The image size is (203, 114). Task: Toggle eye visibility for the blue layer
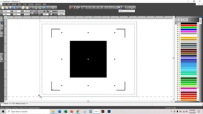click(x=178, y=29)
